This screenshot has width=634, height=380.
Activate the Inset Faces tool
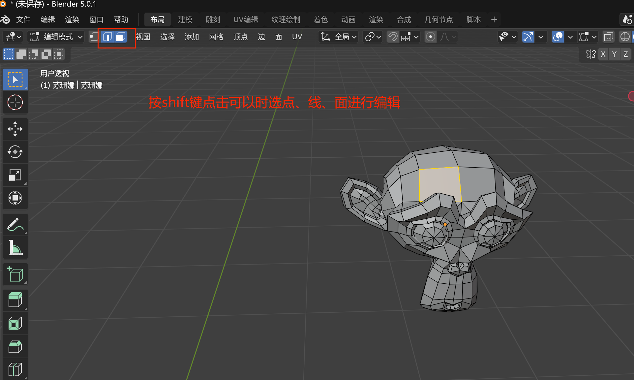coord(15,324)
